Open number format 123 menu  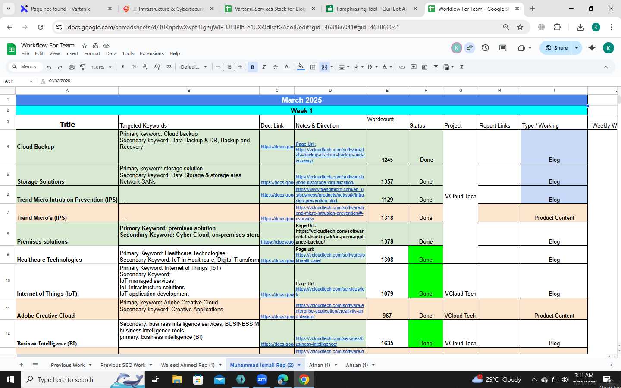click(168, 67)
